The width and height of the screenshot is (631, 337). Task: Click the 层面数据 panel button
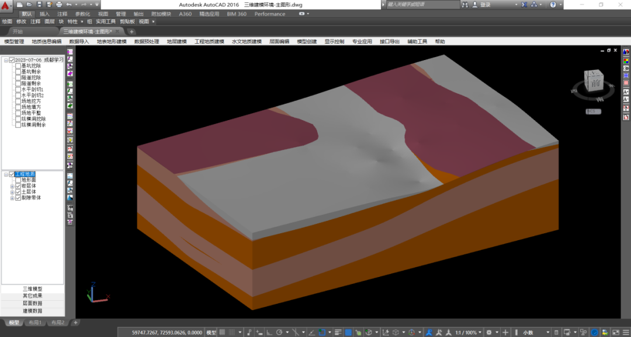pos(33,303)
